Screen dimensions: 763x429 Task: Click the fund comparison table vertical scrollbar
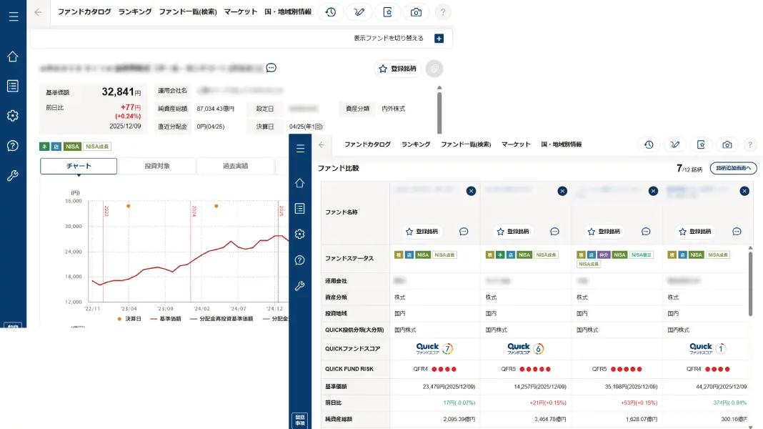750,284
